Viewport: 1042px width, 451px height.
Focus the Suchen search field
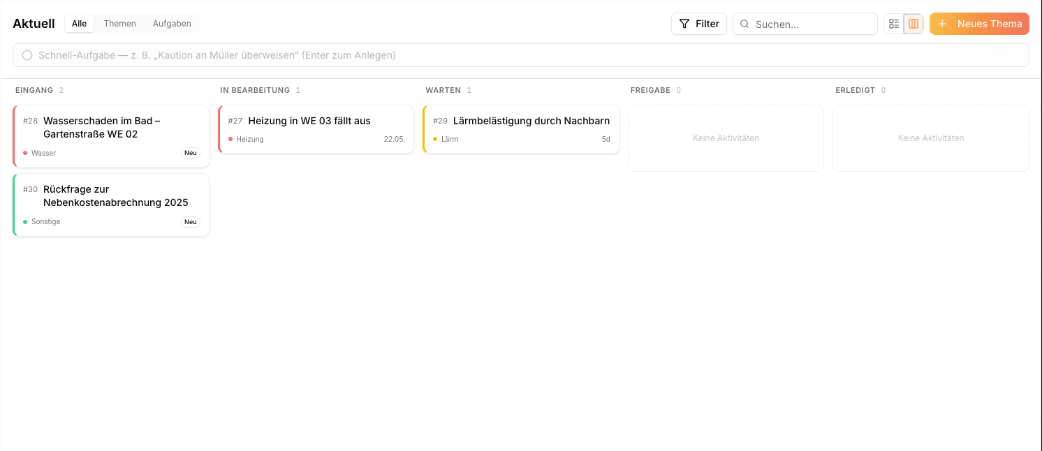click(805, 24)
